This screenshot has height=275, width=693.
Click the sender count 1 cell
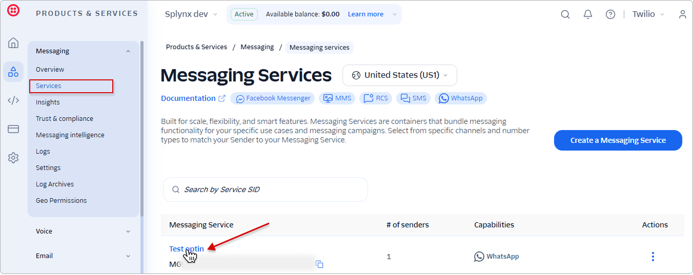coord(389,257)
